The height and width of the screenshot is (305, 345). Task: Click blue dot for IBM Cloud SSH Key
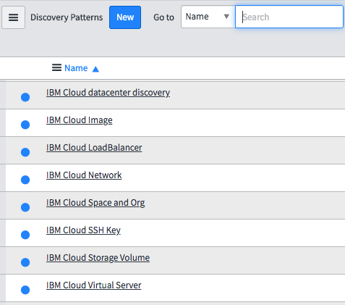point(25,235)
